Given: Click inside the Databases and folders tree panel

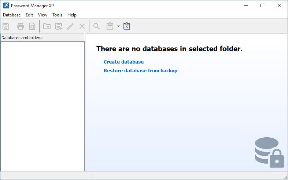Looking at the screenshot, I should tap(43, 106).
